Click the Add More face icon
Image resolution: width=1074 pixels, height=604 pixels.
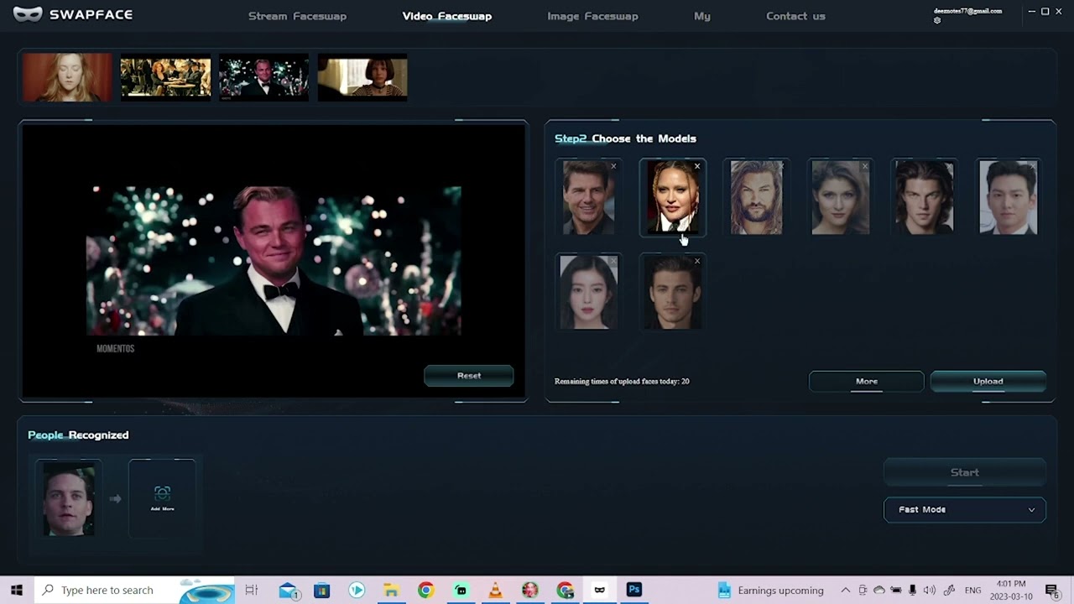click(x=162, y=497)
